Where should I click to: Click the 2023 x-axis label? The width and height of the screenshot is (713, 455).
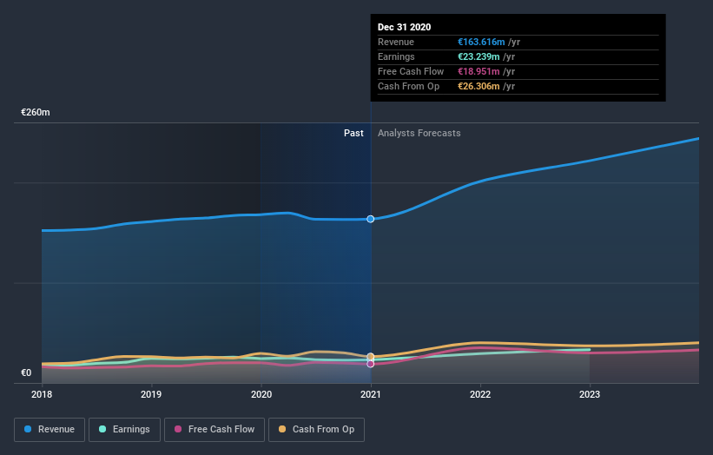(x=590, y=394)
